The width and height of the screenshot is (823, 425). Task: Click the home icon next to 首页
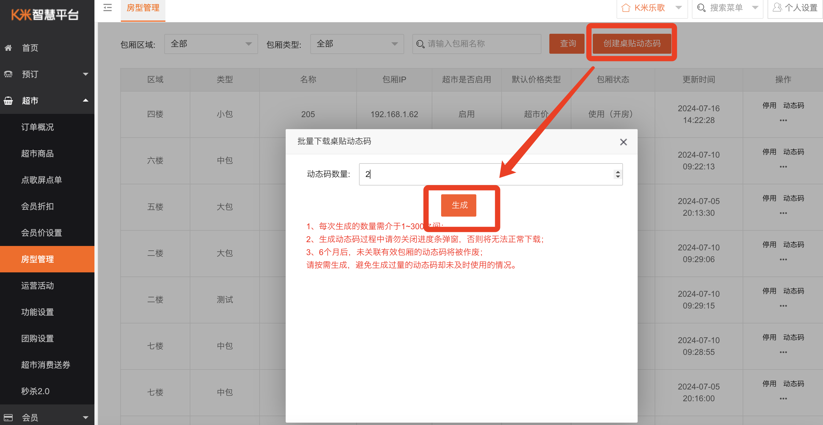[8, 48]
